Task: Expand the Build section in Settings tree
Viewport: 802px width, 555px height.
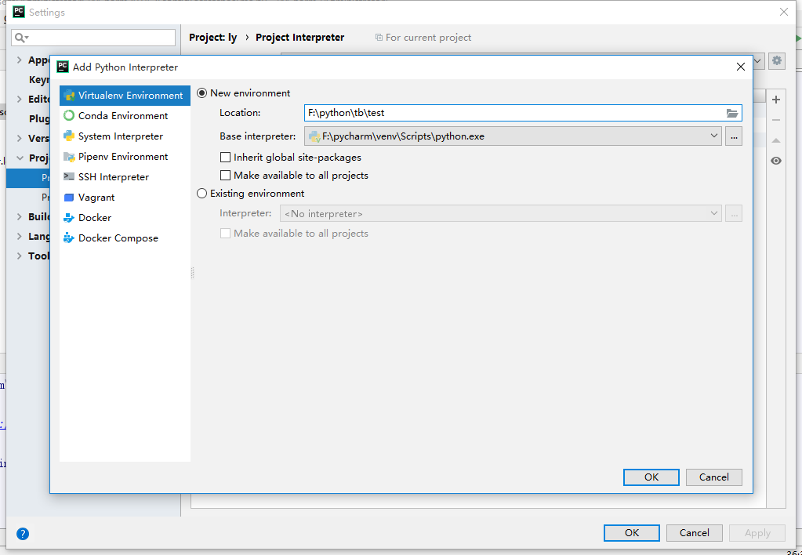Action: [20, 217]
